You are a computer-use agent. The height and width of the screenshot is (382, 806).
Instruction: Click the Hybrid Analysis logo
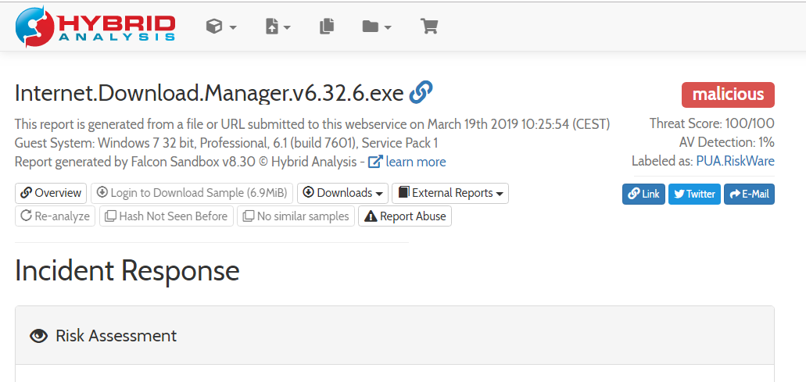click(x=95, y=27)
